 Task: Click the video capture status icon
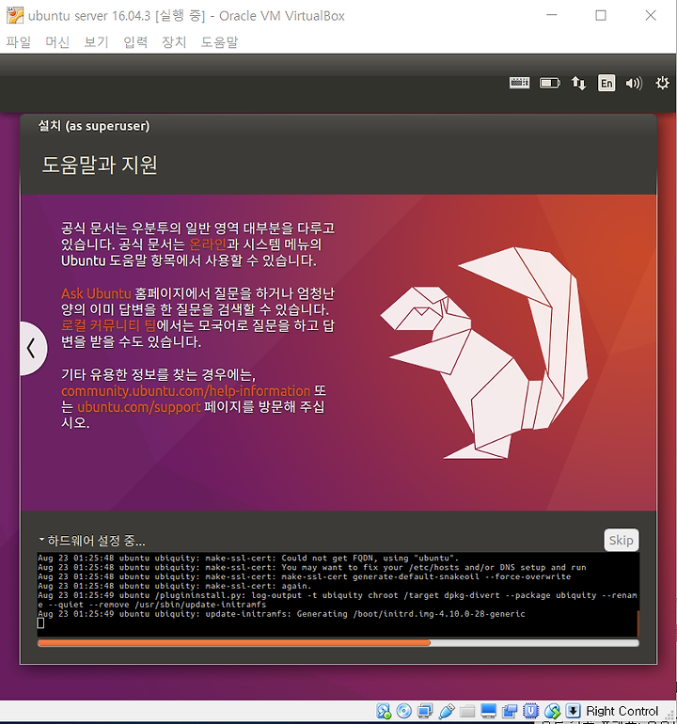coord(510,711)
